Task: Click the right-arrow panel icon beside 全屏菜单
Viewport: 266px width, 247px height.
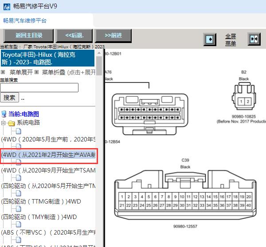Action: click(x=210, y=39)
